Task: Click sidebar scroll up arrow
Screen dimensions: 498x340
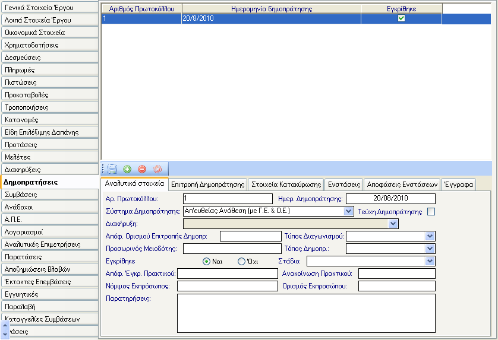Action: (5, 325)
